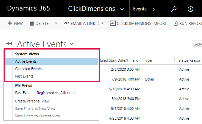The image size is (202, 124).
Task: Click the 5/4/2018 3:00 PM cell
Action: pyautogui.click(x=126, y=99)
